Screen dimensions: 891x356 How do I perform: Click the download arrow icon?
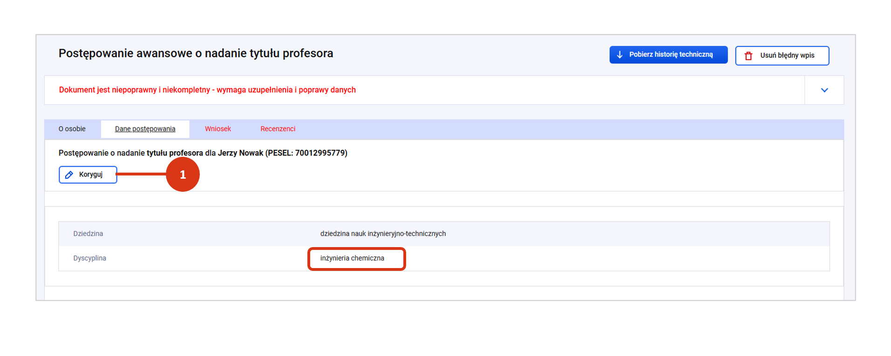(619, 55)
